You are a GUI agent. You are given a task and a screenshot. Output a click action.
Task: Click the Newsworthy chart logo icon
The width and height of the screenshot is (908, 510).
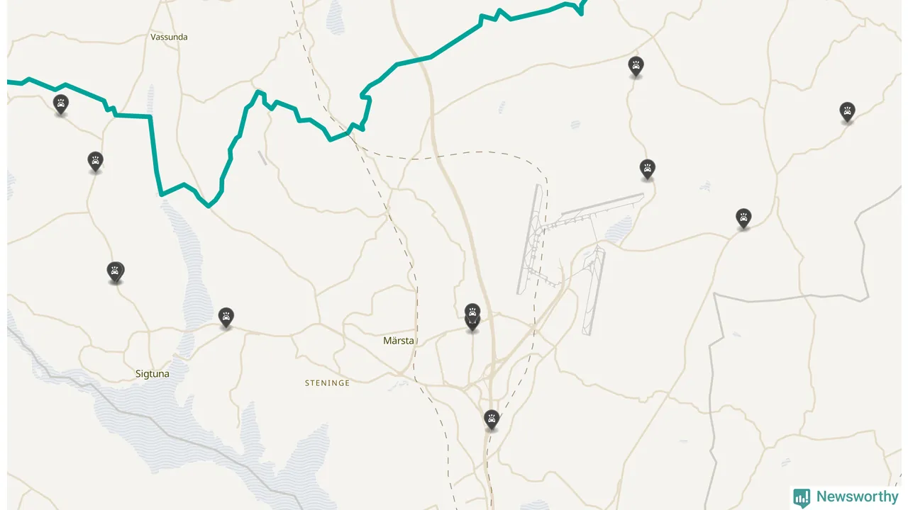click(802, 498)
